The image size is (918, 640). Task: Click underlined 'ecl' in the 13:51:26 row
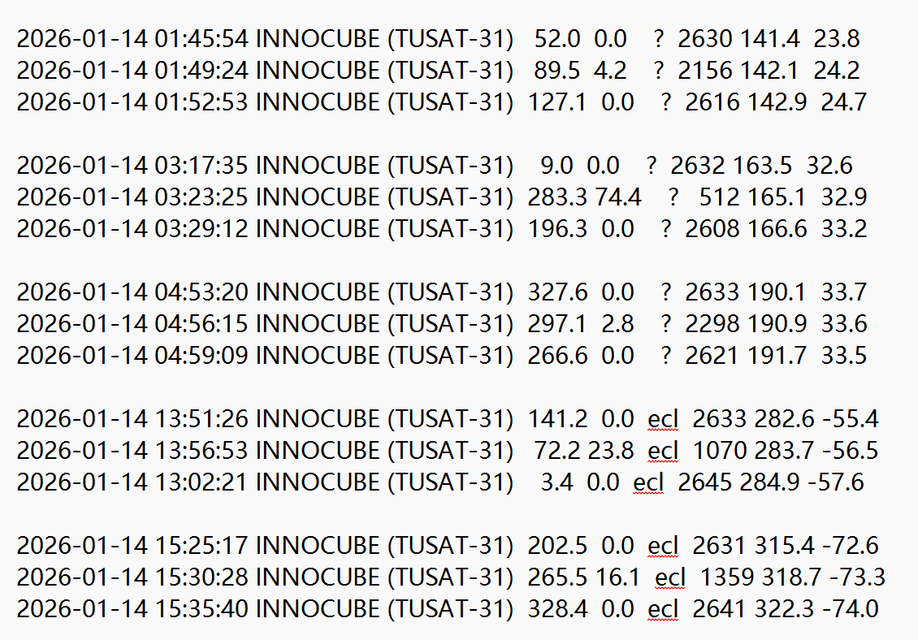click(x=663, y=419)
